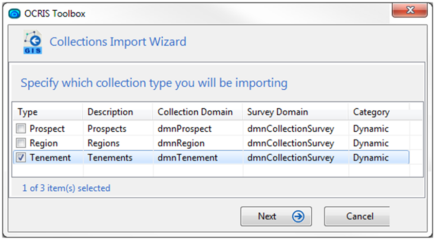Select the dmnTenement cell in Tenement row
This screenshot has width=436, height=240.
pyautogui.click(x=188, y=158)
